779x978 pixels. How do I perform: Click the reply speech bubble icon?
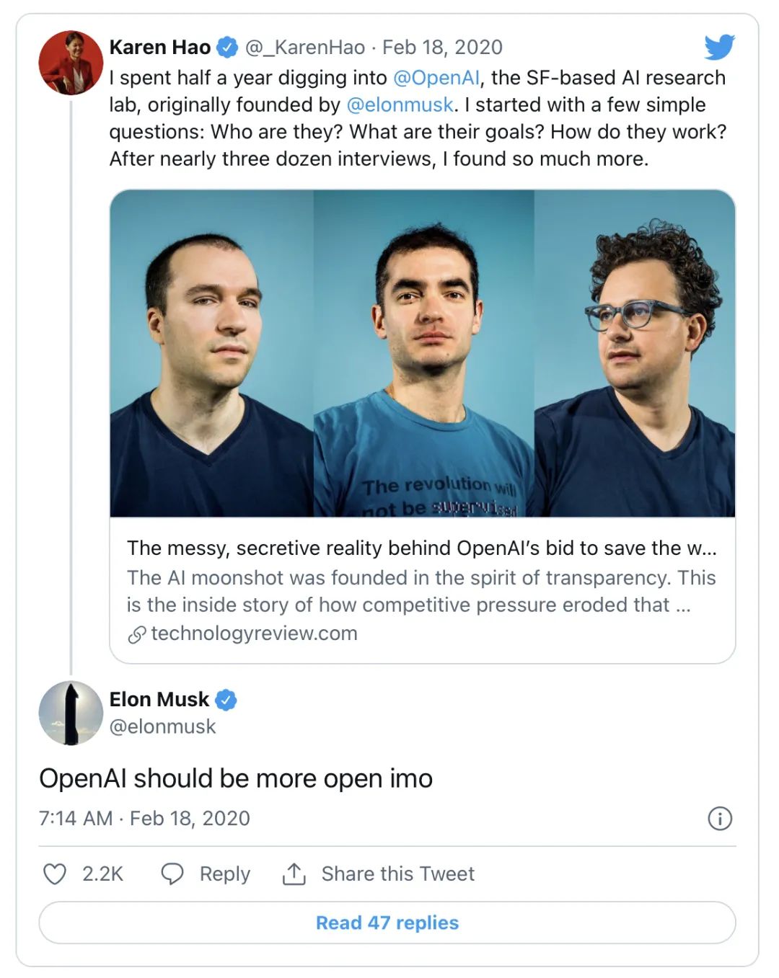tap(172, 873)
